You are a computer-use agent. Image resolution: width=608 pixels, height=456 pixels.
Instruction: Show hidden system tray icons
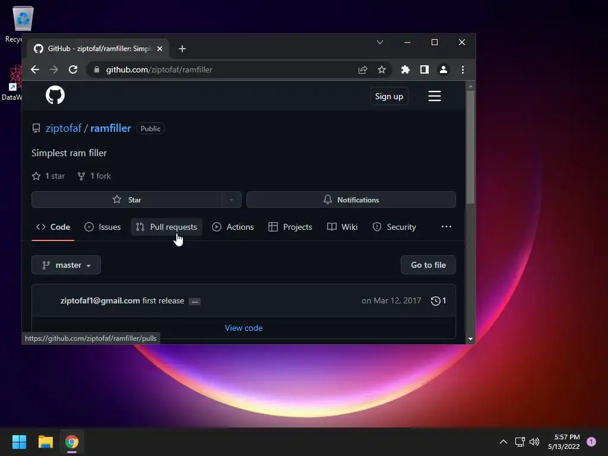503,442
